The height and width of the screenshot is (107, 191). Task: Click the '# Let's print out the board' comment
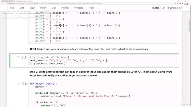point(49,57)
